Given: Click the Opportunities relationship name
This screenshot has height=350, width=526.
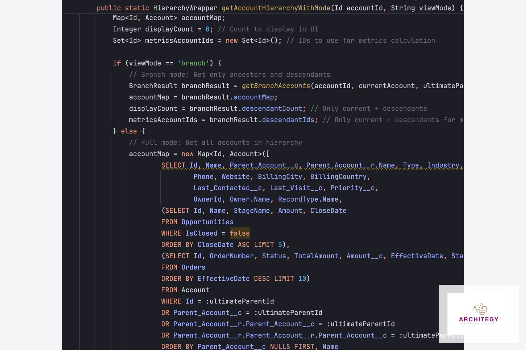Looking at the screenshot, I should pyautogui.click(x=207, y=222).
